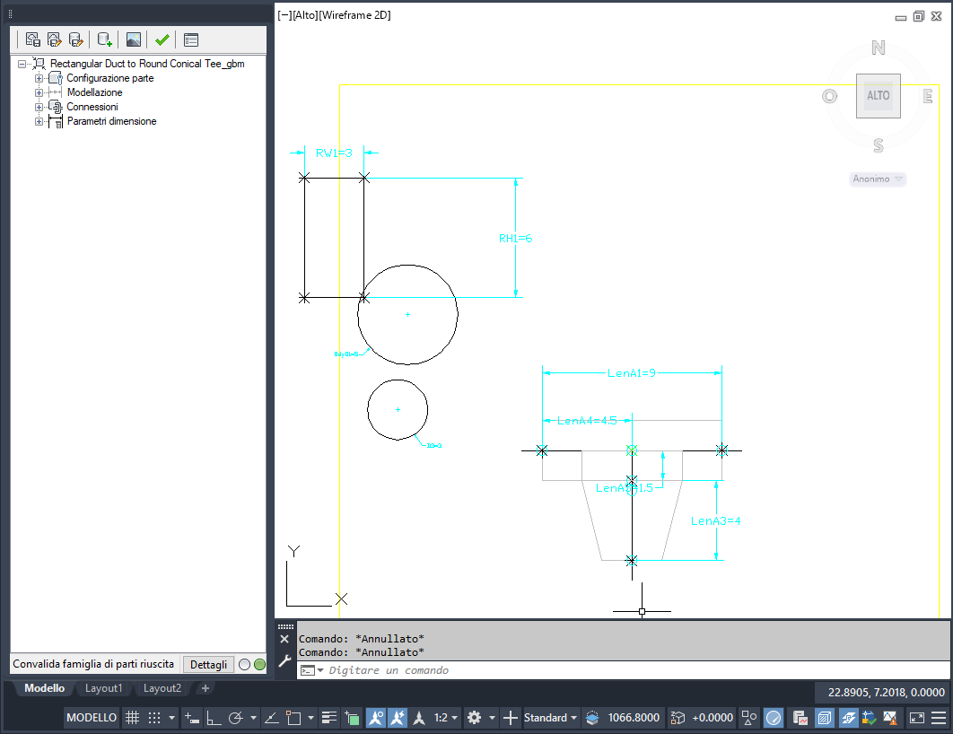Toggle the drawing grid display icon
Image resolution: width=953 pixels, height=734 pixels.
[133, 718]
